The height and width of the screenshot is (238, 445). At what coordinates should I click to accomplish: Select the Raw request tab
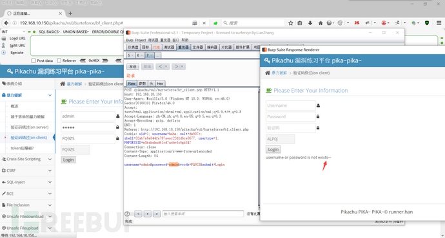coord(132,84)
